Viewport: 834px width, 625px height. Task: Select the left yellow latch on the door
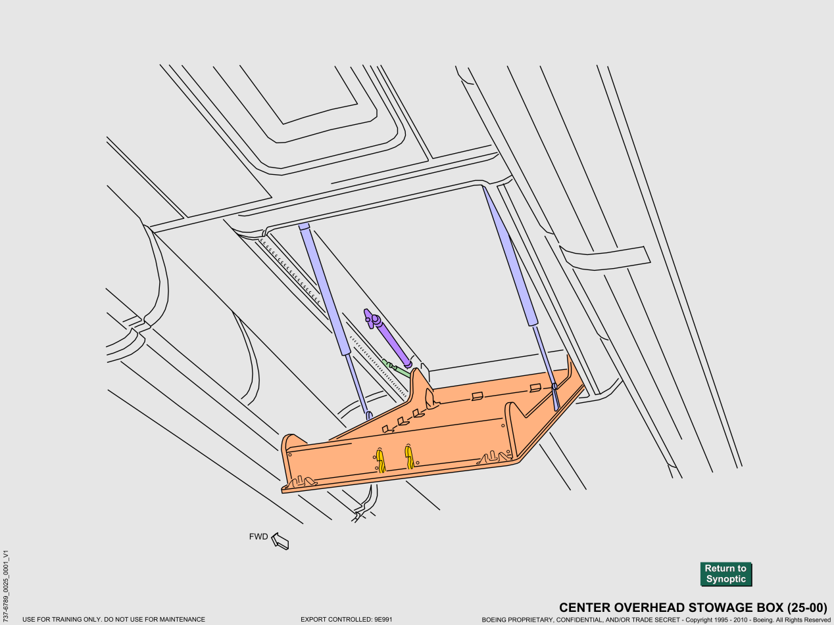pyautogui.click(x=380, y=460)
